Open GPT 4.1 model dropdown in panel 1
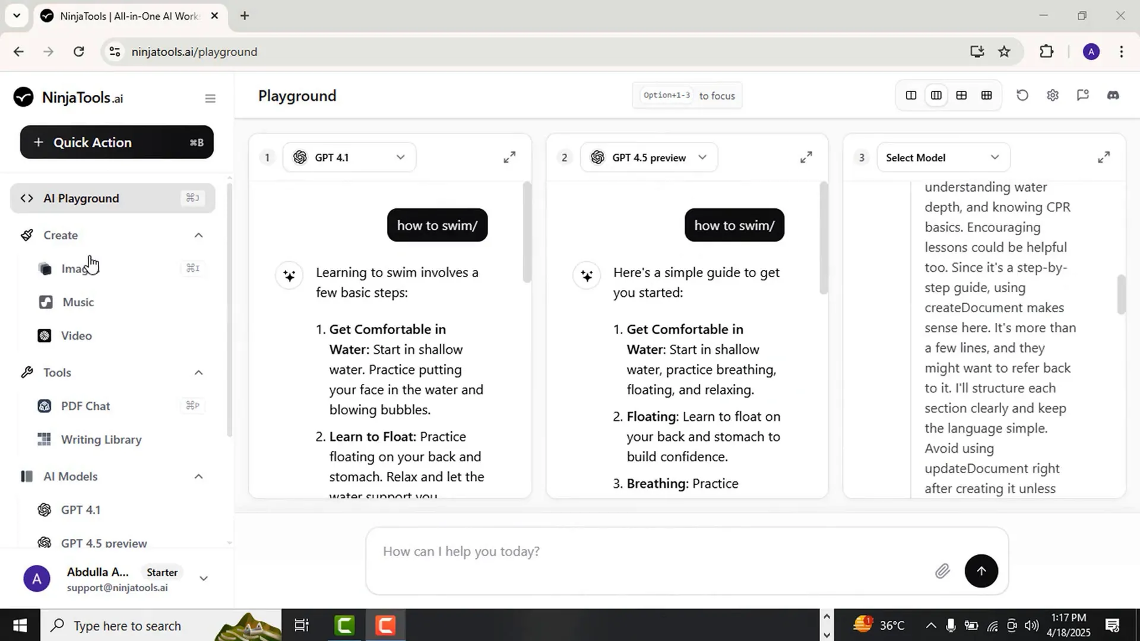The height and width of the screenshot is (641, 1140). [349, 157]
